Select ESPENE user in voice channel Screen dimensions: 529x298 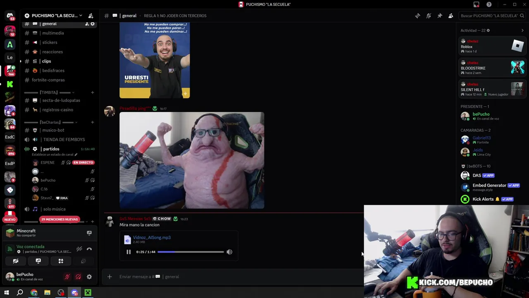[x=48, y=163]
